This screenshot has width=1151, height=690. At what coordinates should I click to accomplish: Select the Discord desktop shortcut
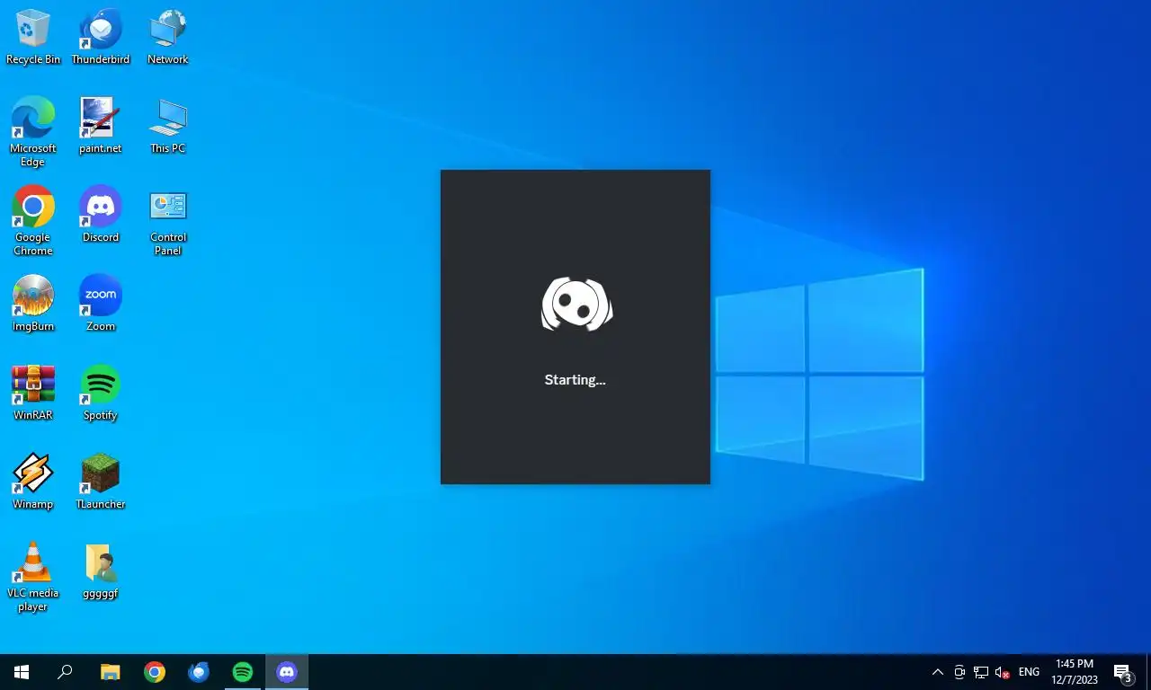coord(101,215)
